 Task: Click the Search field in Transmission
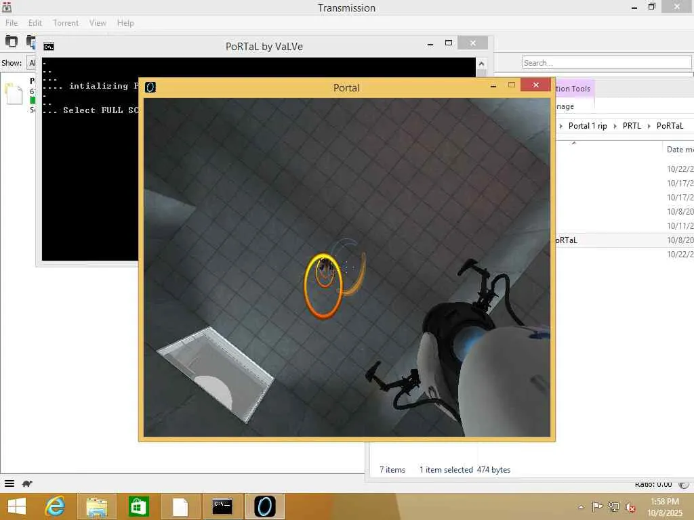[x=607, y=63]
